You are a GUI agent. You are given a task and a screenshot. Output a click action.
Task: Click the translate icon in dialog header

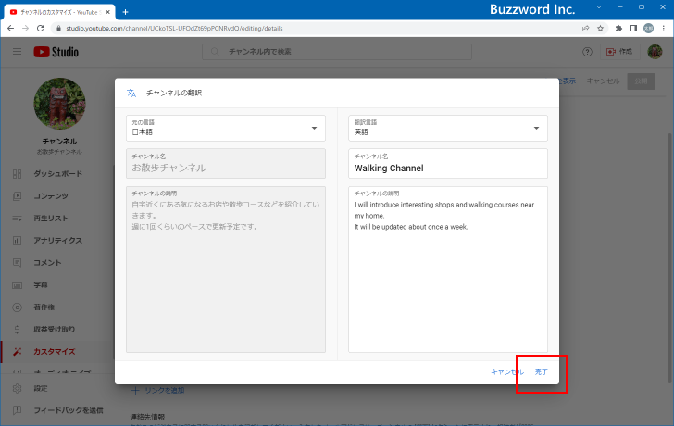point(131,93)
